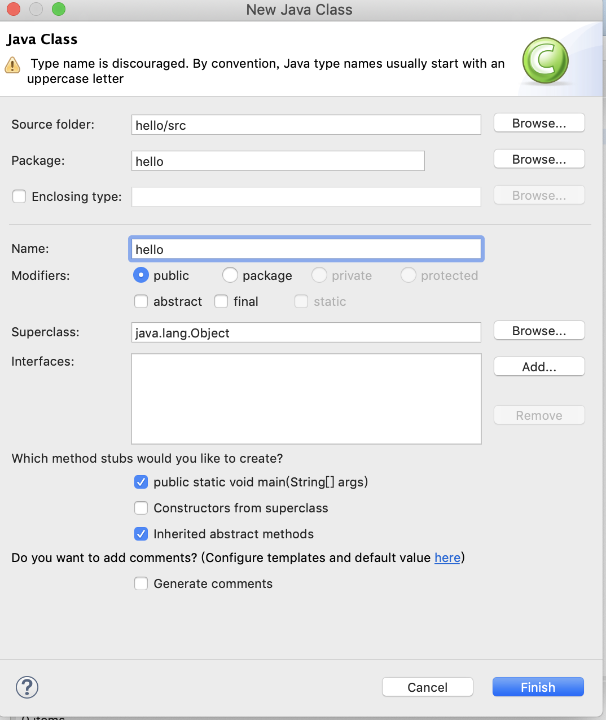
Task: Select the package modifier radio button
Action: click(230, 275)
